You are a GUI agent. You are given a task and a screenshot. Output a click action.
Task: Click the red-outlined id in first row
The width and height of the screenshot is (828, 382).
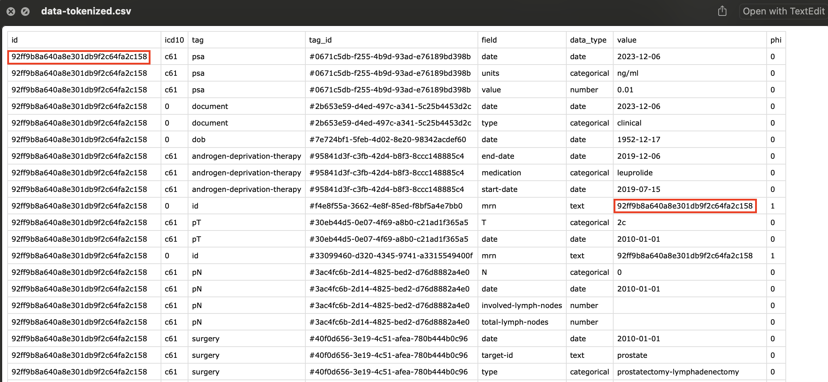tap(79, 57)
